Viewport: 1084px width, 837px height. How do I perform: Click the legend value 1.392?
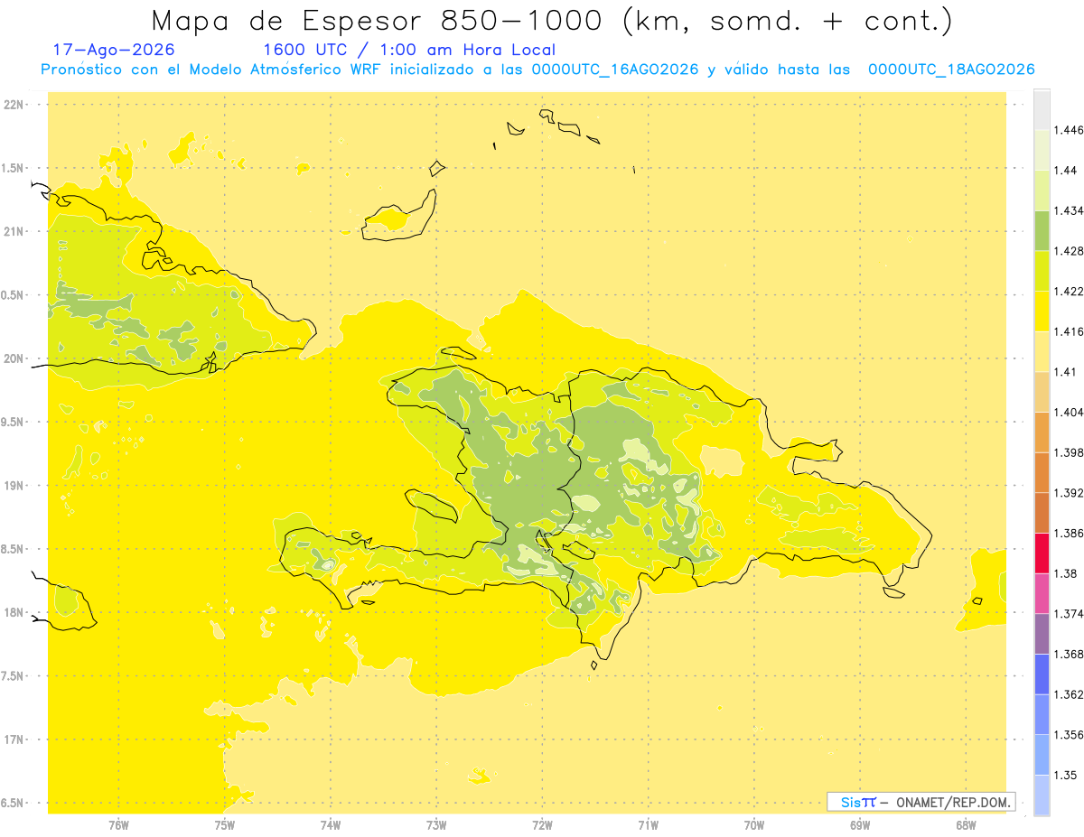tap(1070, 493)
